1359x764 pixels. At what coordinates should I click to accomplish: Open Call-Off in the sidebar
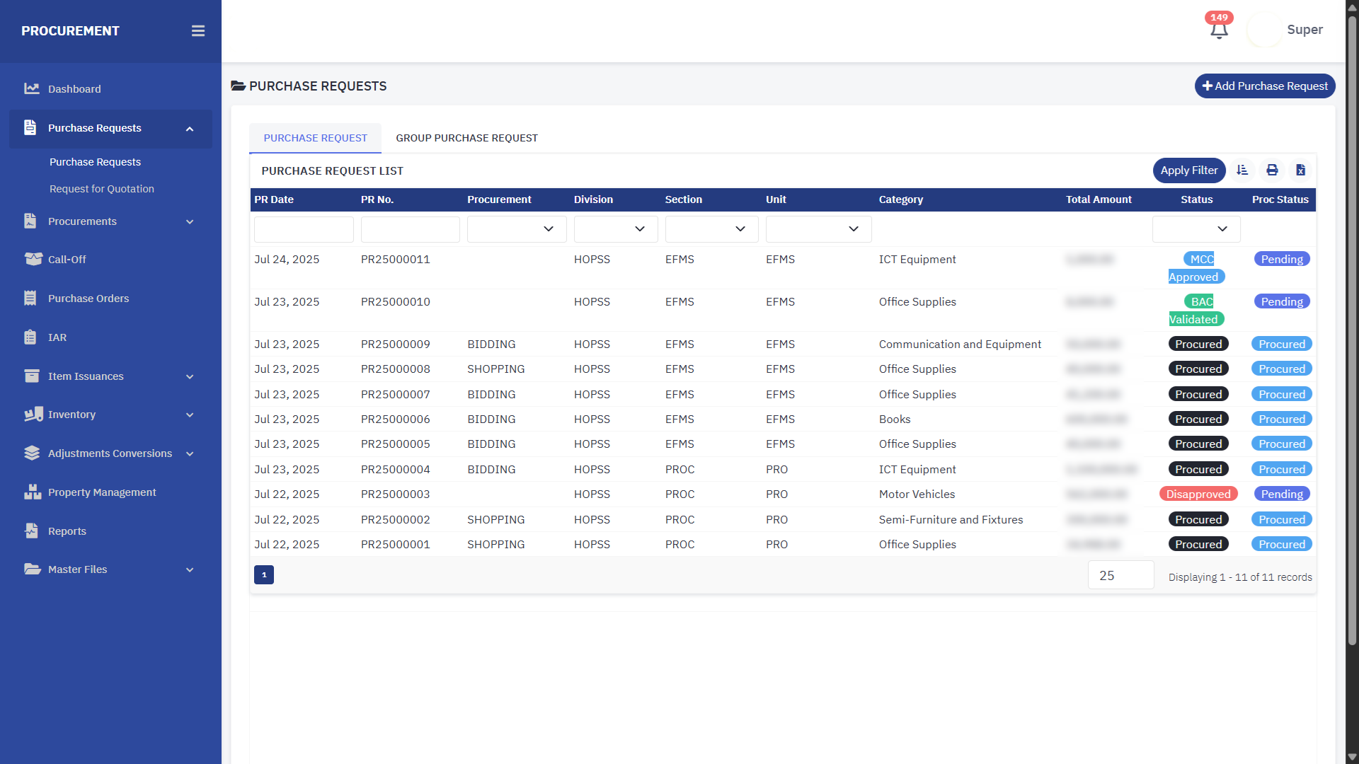tap(67, 260)
